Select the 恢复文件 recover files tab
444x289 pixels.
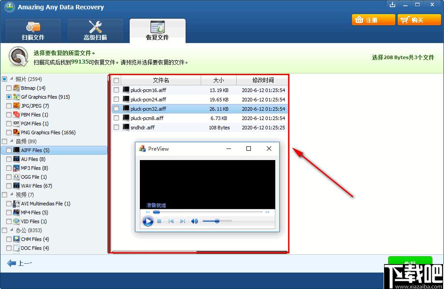coord(158,31)
